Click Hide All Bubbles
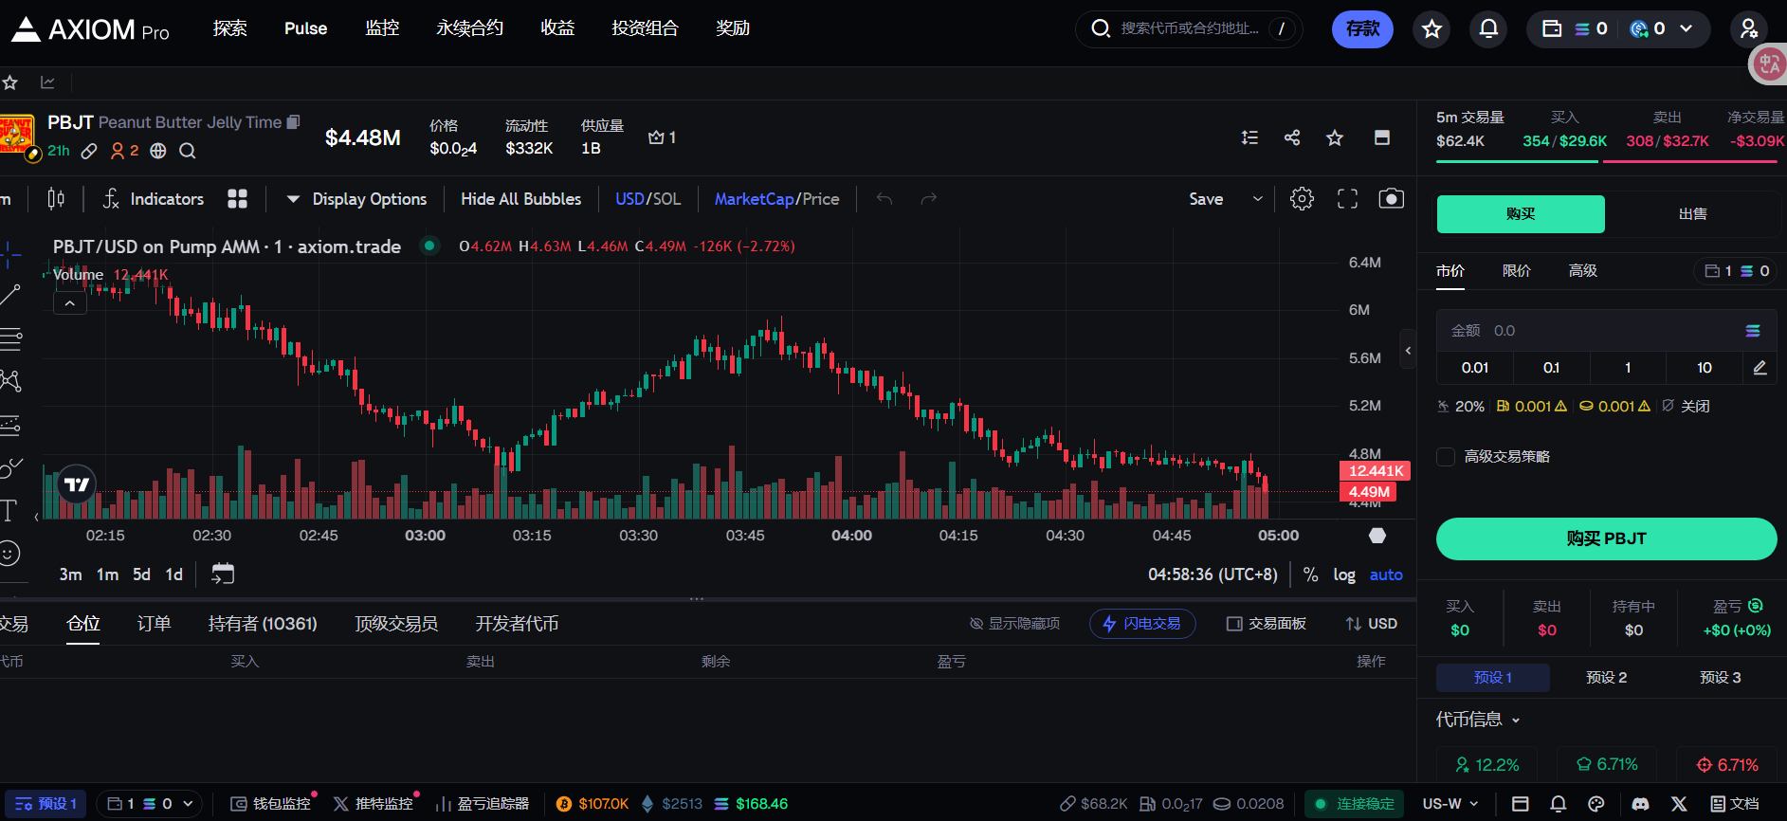1787x821 pixels. pyautogui.click(x=521, y=199)
